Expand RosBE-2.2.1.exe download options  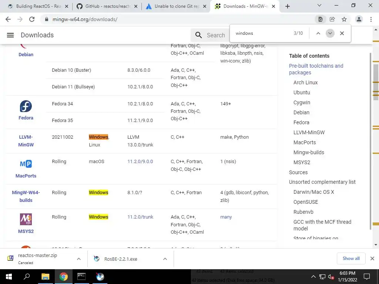click(165, 258)
